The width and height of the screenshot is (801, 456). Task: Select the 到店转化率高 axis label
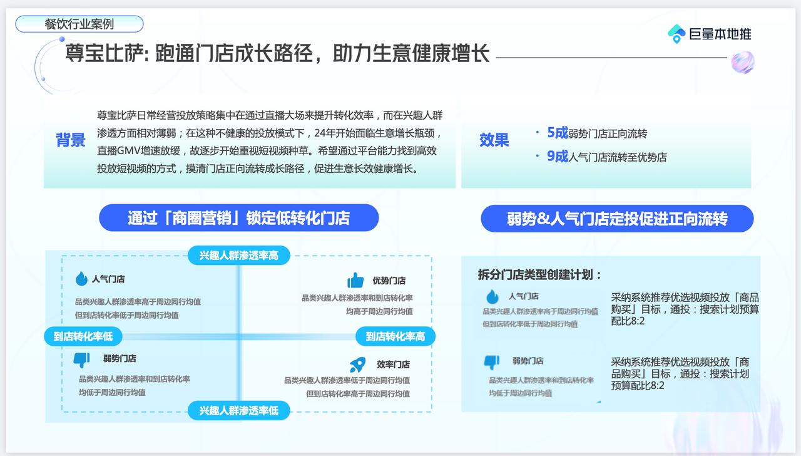click(x=395, y=336)
